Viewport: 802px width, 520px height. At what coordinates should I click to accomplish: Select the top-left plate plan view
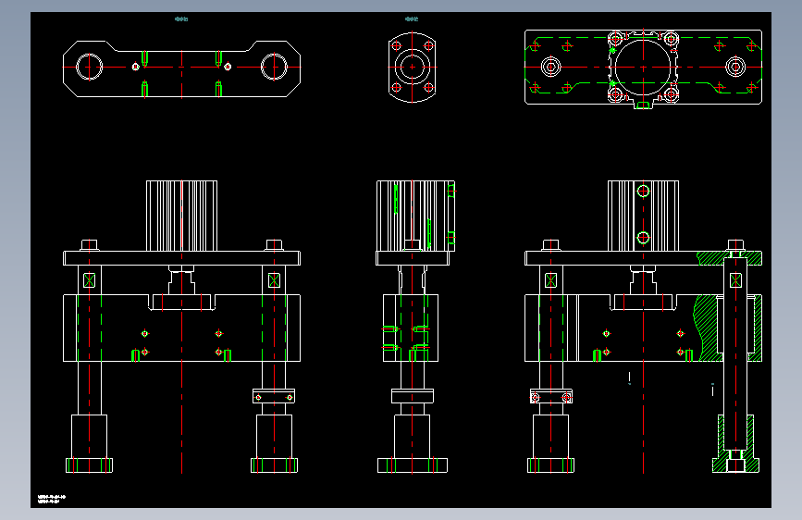[x=181, y=68]
